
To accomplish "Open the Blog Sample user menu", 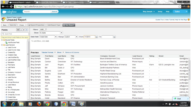I will coord(149,11).
